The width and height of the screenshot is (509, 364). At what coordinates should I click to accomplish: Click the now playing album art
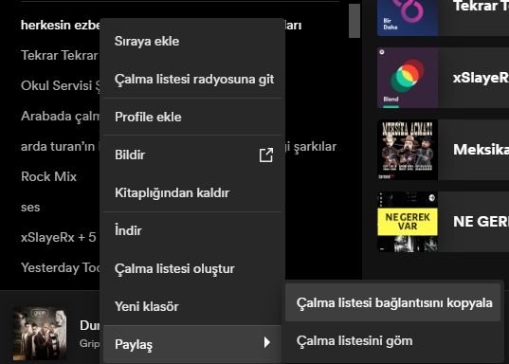(x=40, y=333)
